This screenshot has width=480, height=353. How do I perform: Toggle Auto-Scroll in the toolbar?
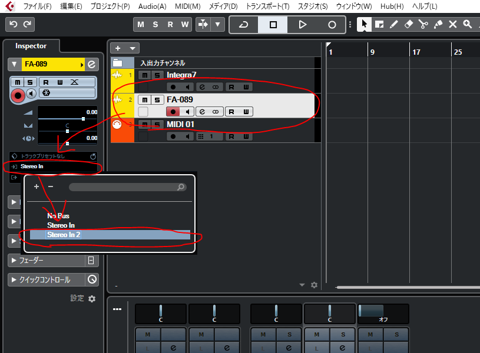click(x=203, y=24)
